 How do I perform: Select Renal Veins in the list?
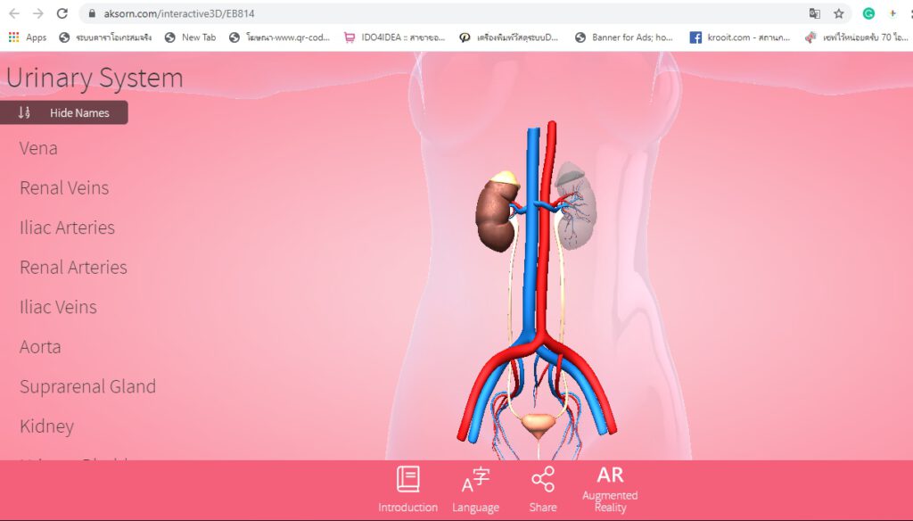[64, 188]
